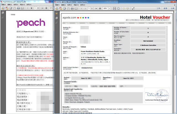The width and height of the screenshot is (177, 114).
Task: Click the security lock icon in HOTEL sidebar
Action: pos(56,13)
